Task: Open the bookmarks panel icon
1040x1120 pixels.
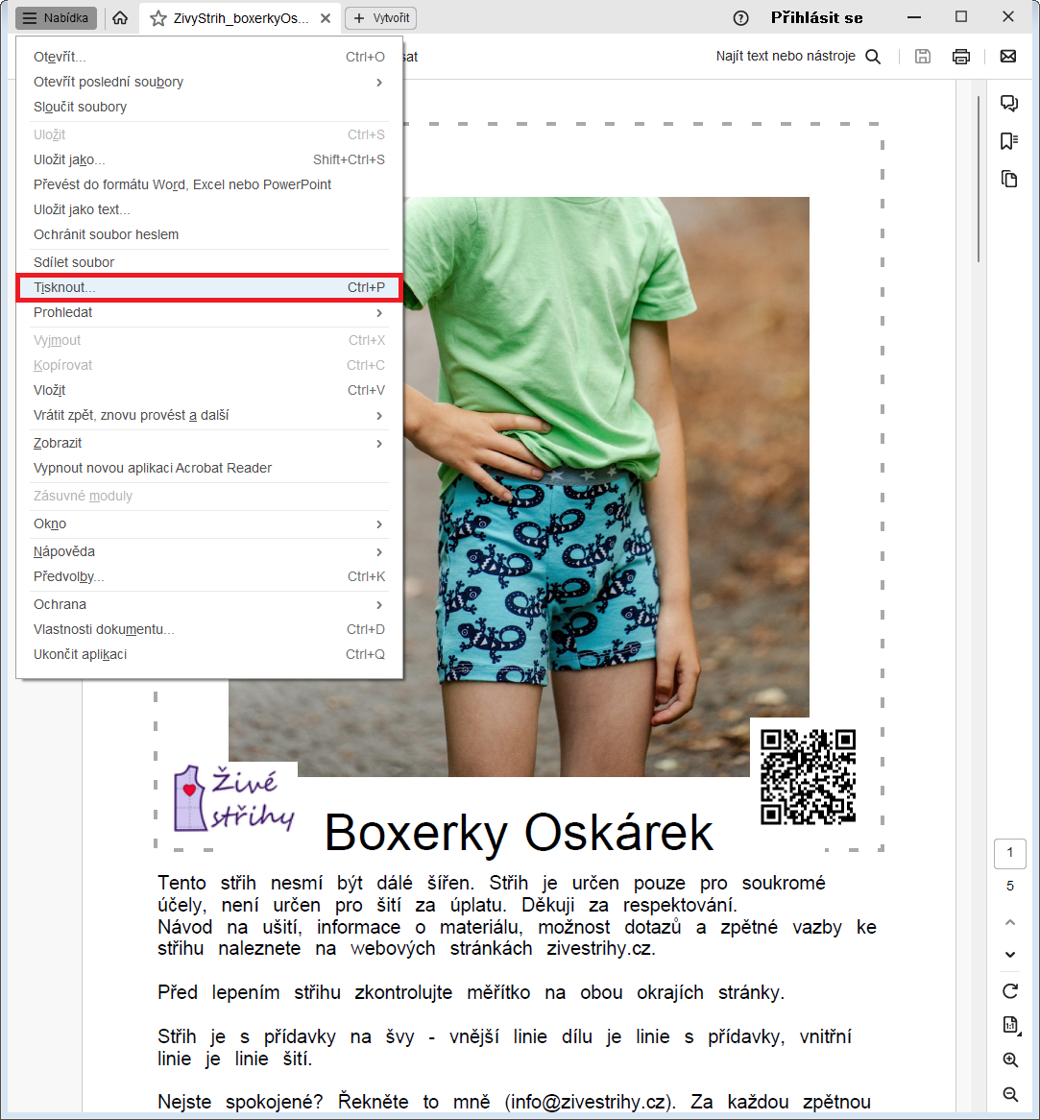Action: click(1009, 141)
